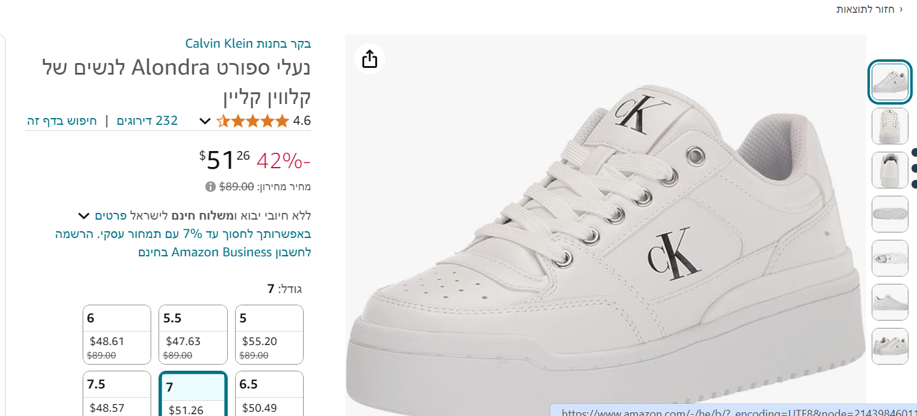Screen dimensions: 917x416
Task: Click the share icon on product image
Action: 370,59
